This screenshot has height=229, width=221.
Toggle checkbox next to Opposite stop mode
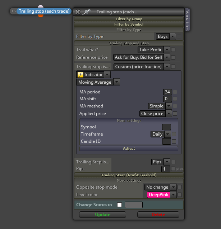click(180, 187)
